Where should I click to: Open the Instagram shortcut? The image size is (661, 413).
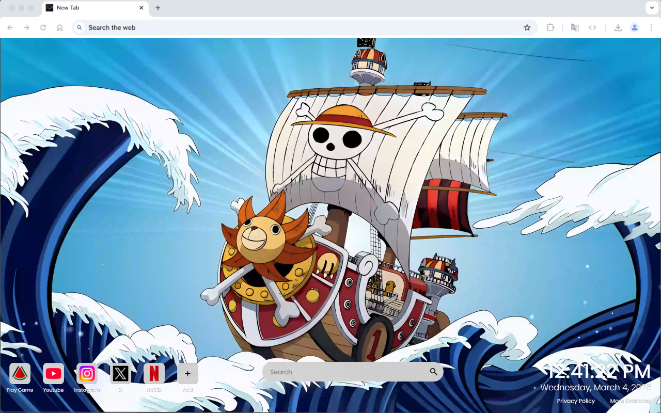click(x=87, y=373)
